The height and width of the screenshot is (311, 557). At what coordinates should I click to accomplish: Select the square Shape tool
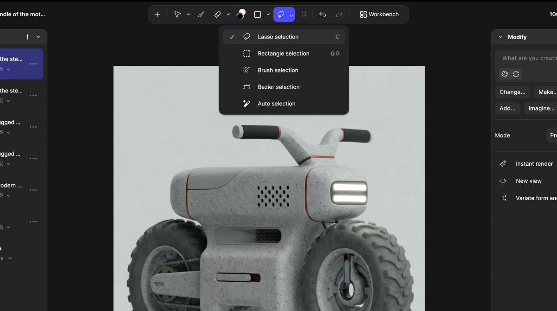tap(258, 14)
